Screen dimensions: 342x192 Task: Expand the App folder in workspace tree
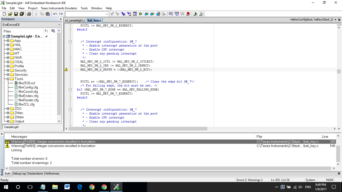[x=8, y=40]
